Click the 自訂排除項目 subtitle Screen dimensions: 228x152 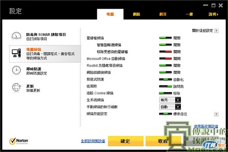pos(36,39)
